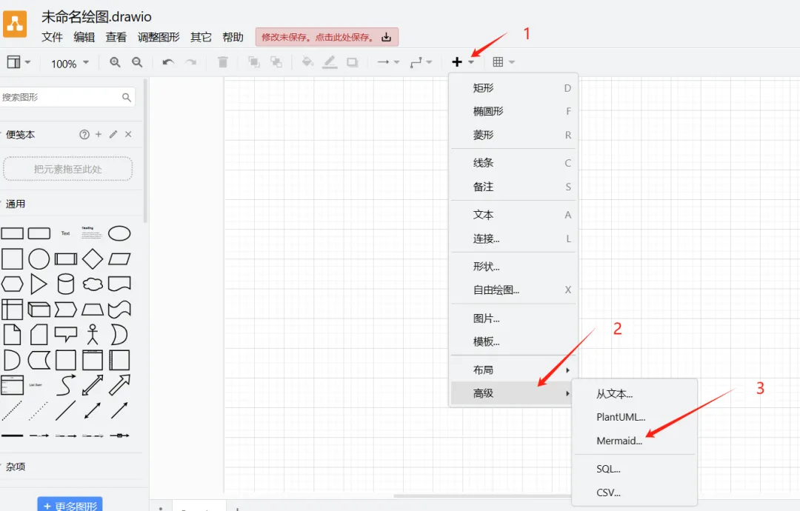Choose 形状... from insert menu
800x511 pixels.
tap(513, 266)
